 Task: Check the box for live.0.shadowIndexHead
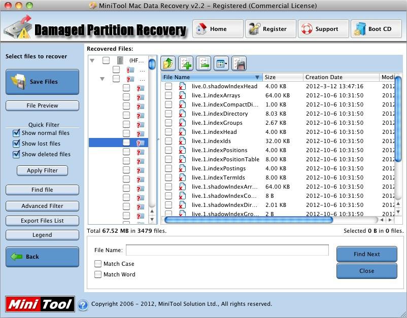click(x=168, y=86)
